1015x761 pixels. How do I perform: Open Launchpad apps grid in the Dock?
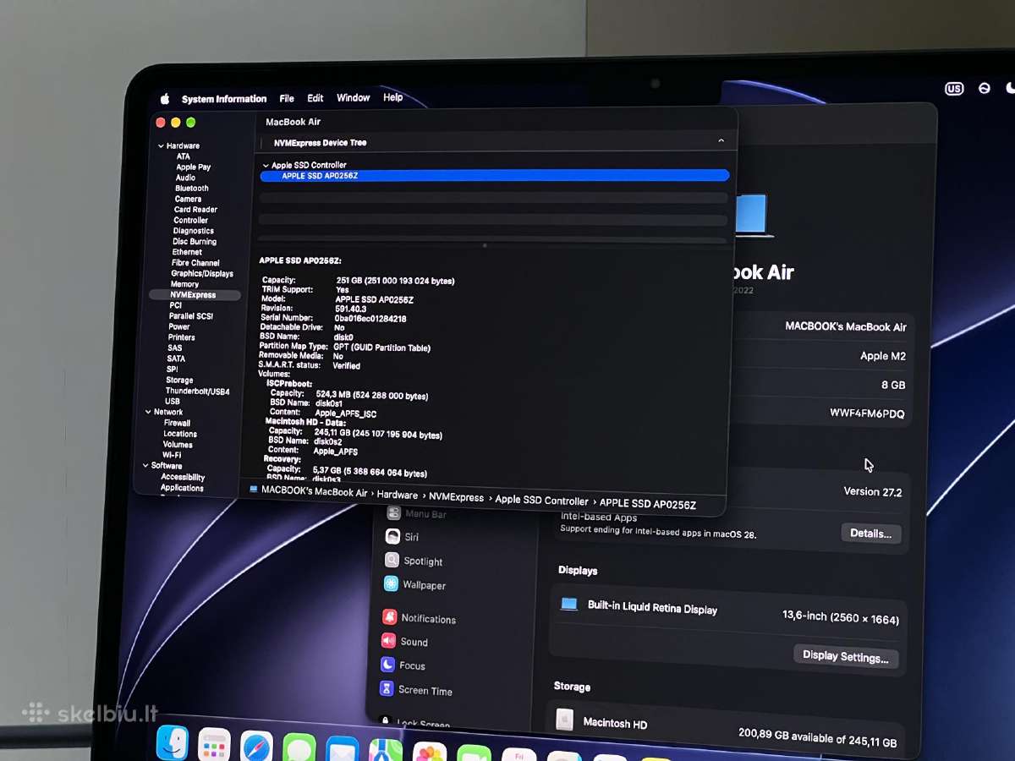214,745
